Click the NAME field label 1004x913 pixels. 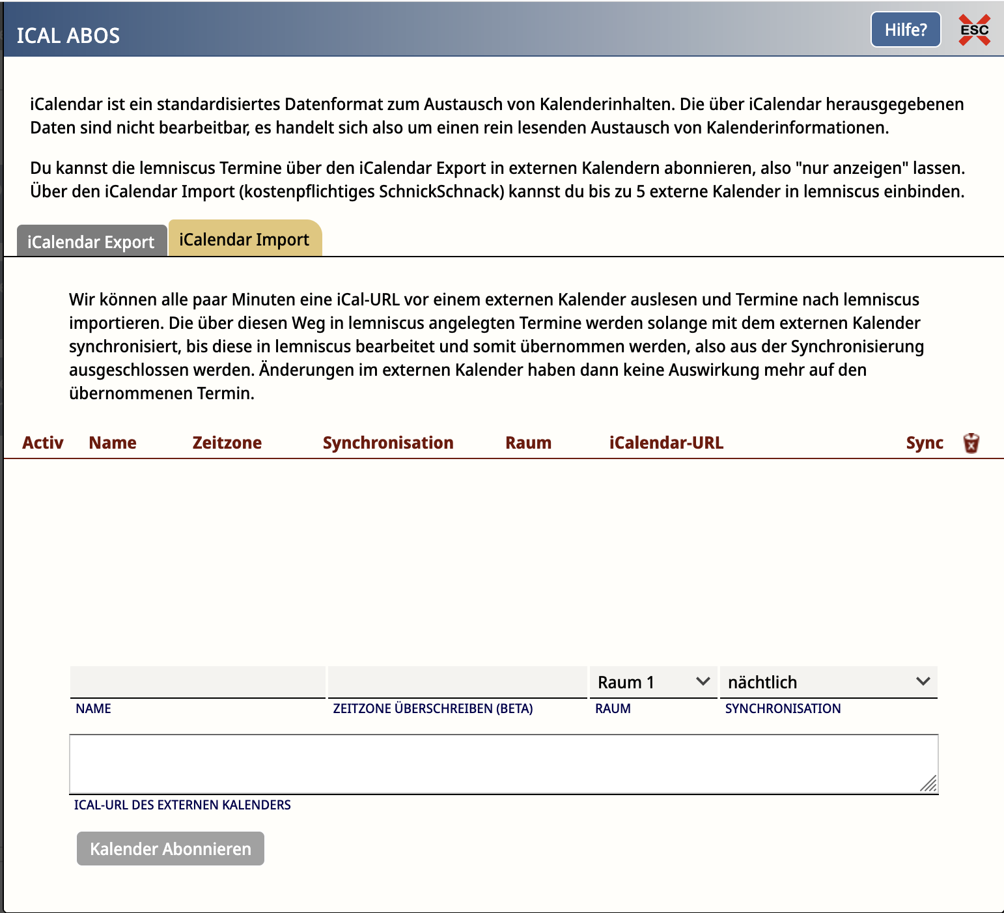[x=93, y=709]
